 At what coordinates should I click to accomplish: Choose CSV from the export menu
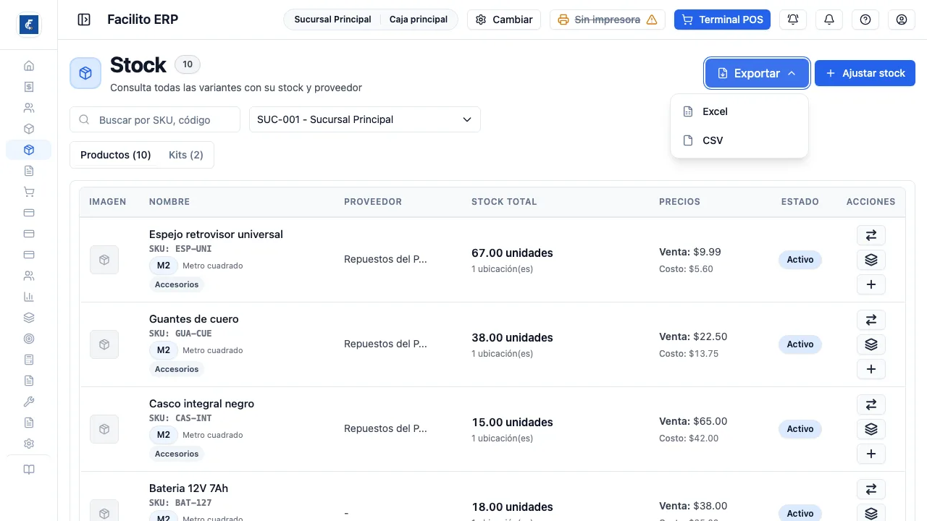[x=739, y=140]
